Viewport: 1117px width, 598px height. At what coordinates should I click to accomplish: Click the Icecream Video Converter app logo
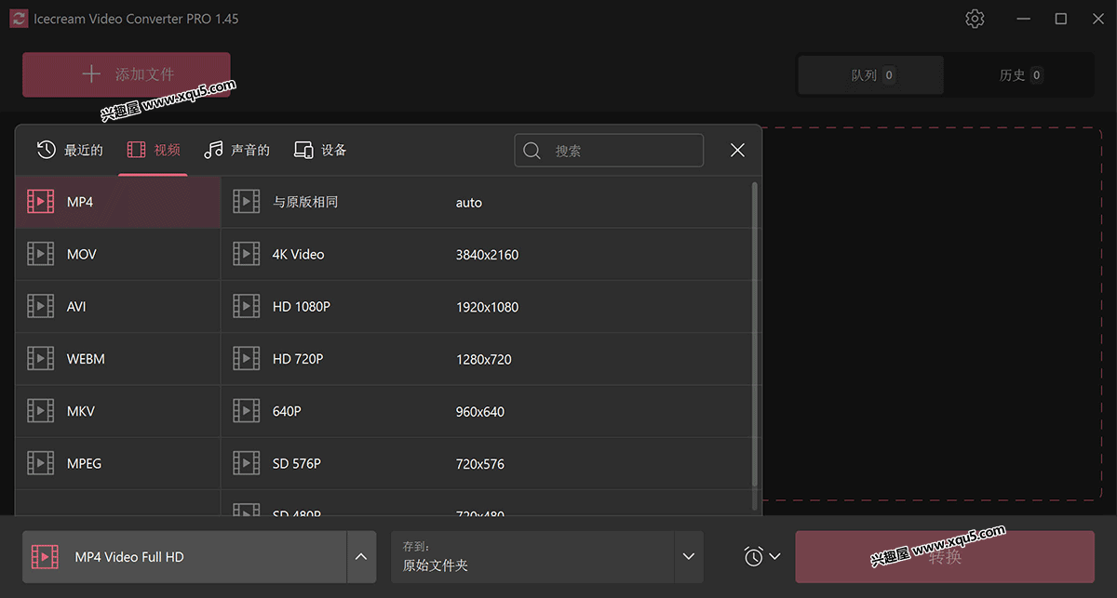click(x=19, y=19)
